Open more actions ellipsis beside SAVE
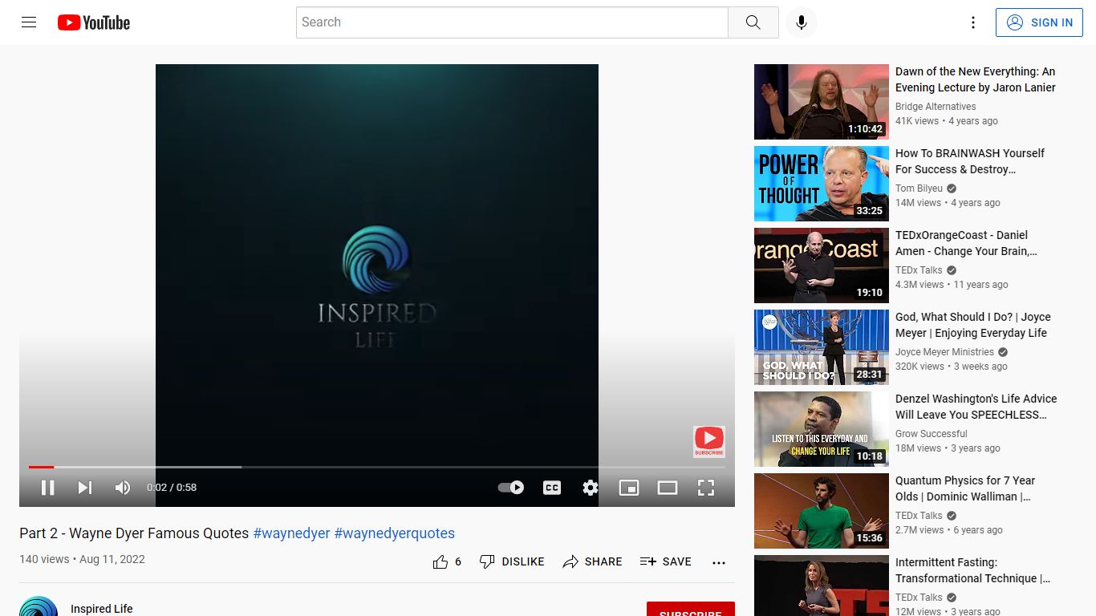The image size is (1096, 616). pos(719,562)
